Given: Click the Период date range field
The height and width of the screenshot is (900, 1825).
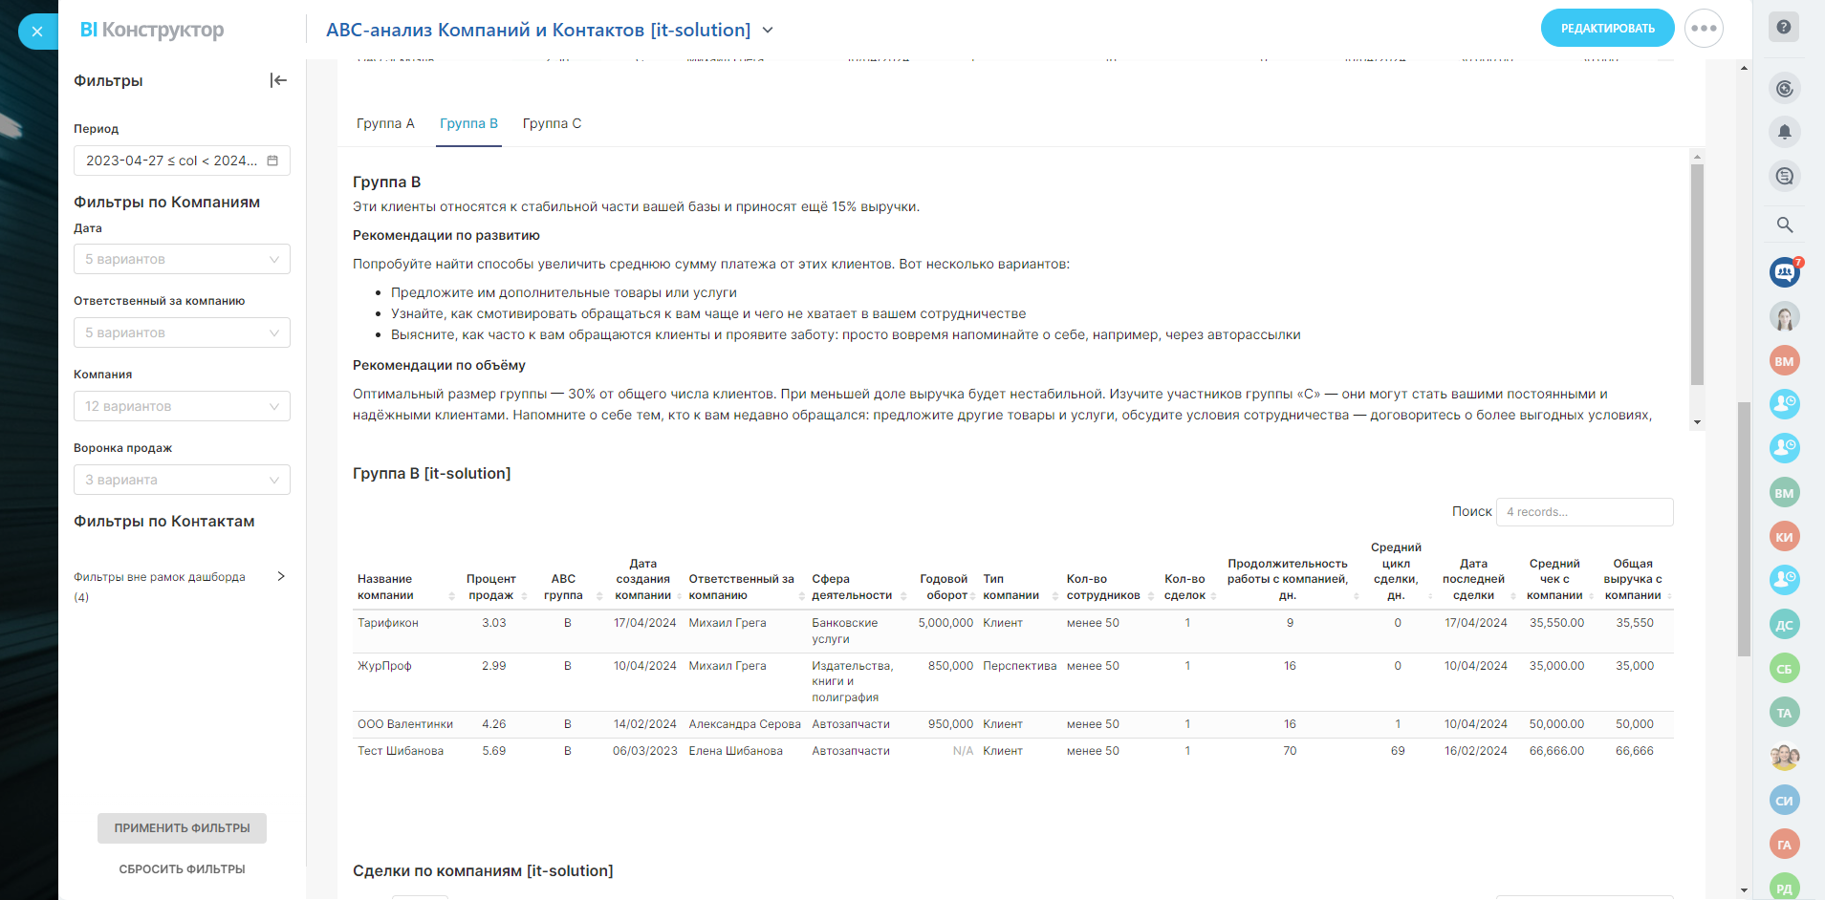Looking at the screenshot, I should 182,161.
